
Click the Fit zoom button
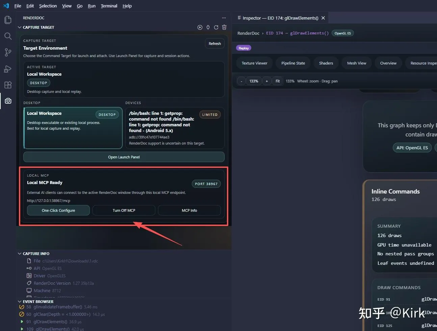coord(278,81)
